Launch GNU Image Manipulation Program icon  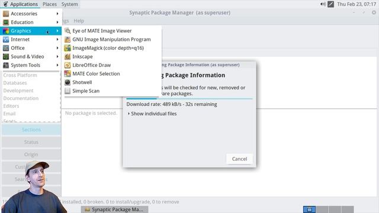click(68, 40)
